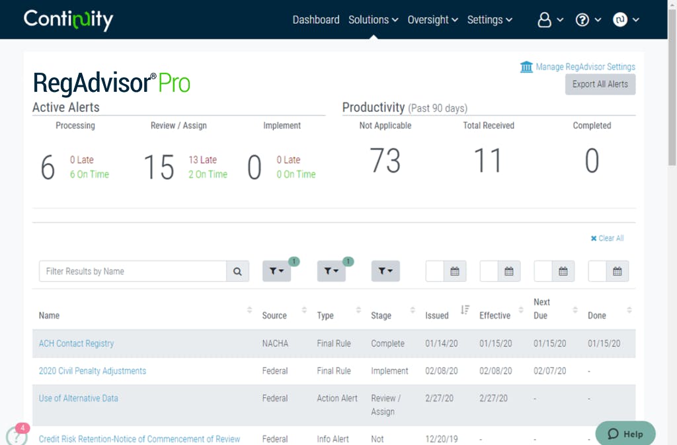Open the help question mark menu in header

pos(588,20)
